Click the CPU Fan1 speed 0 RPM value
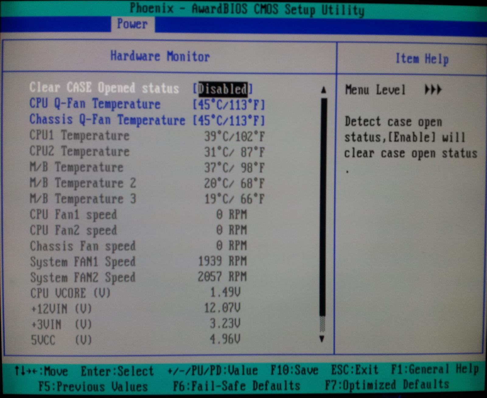 (232, 215)
